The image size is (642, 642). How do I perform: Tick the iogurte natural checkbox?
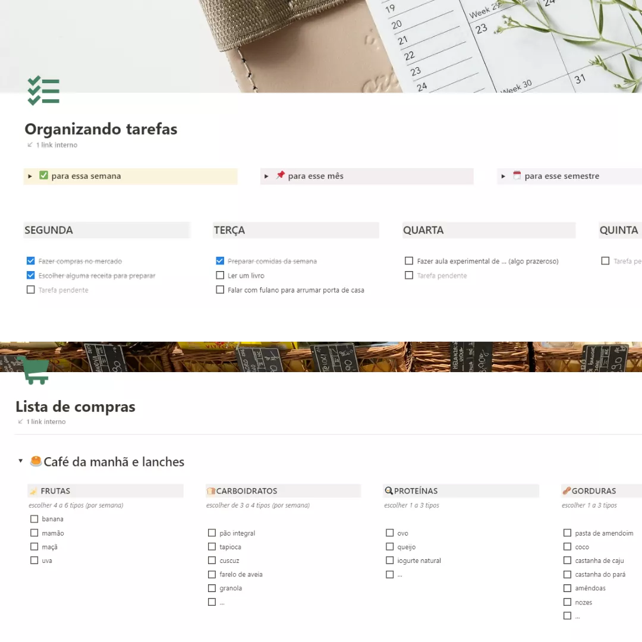tap(390, 560)
